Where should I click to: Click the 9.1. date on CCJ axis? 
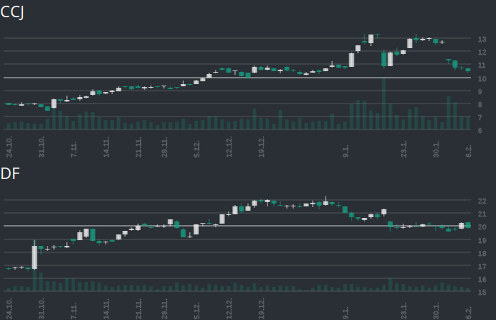(x=345, y=151)
